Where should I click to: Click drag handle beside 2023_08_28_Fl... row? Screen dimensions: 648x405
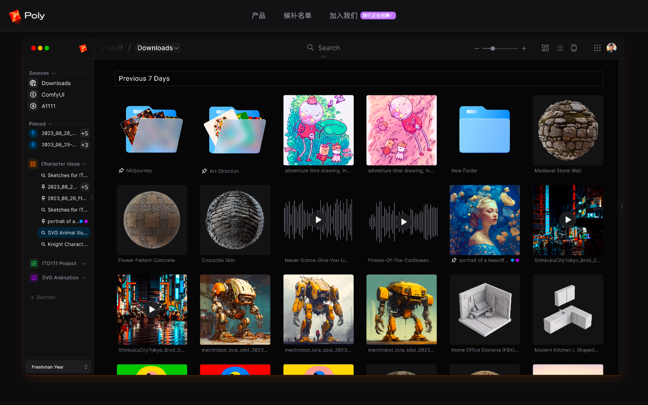[x=92, y=198]
